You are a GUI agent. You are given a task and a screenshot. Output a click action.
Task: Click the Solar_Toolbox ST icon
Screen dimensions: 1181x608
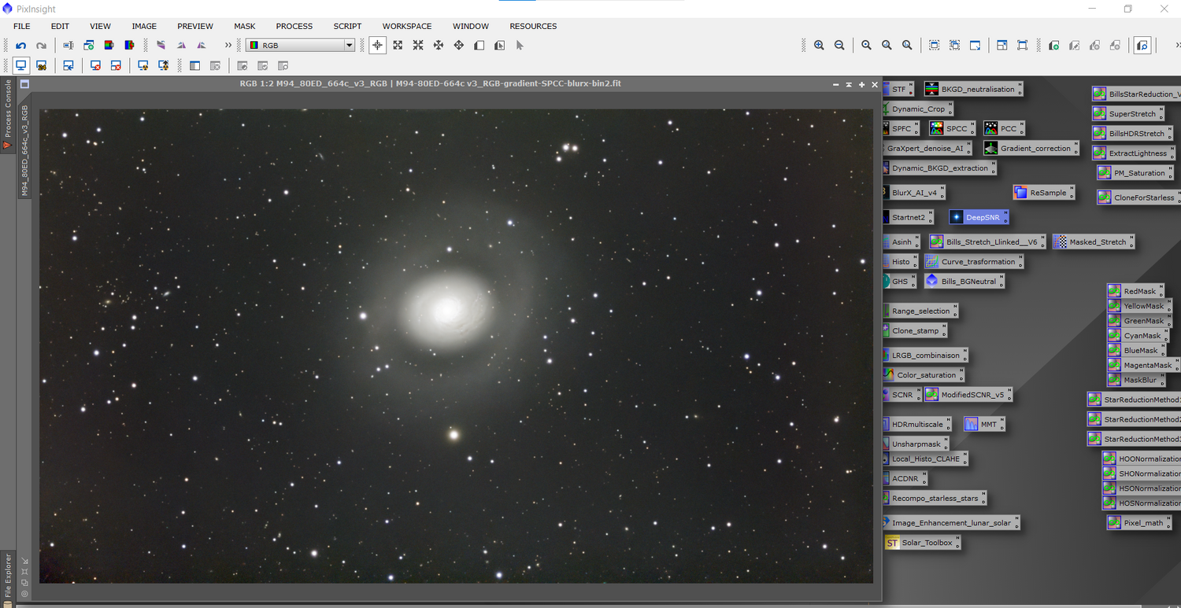pos(892,543)
